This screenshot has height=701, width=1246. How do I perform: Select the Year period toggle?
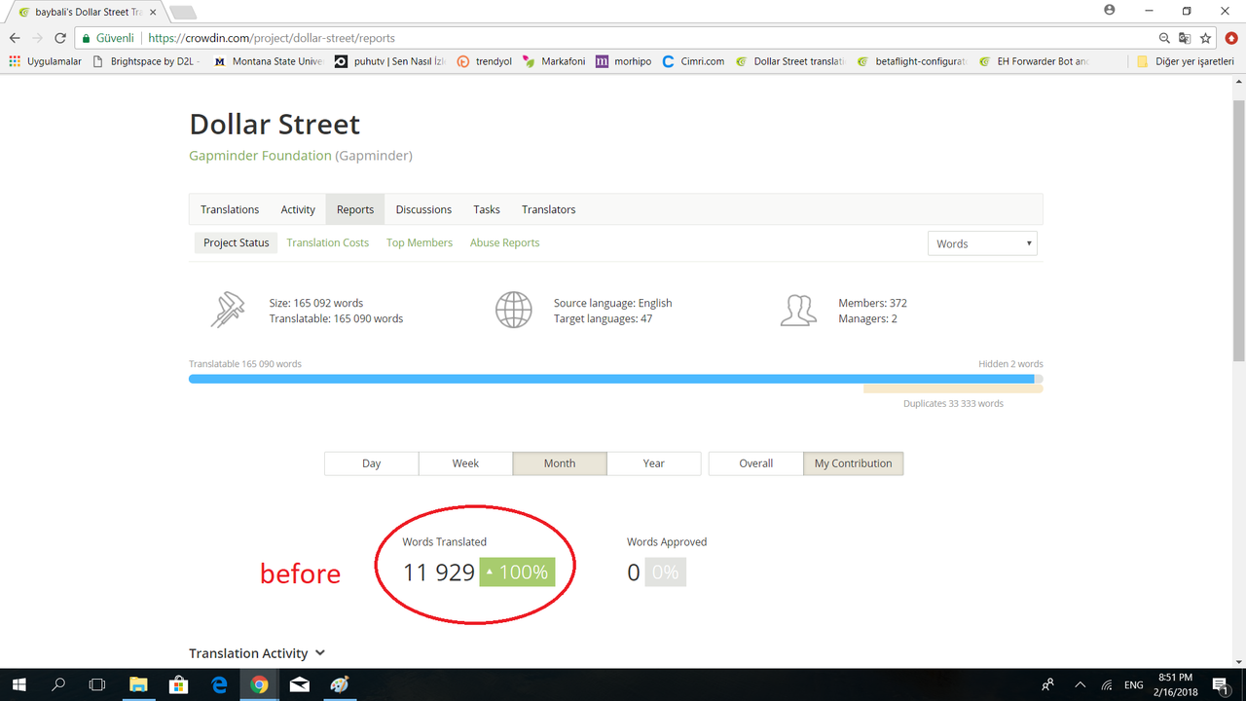[654, 463]
